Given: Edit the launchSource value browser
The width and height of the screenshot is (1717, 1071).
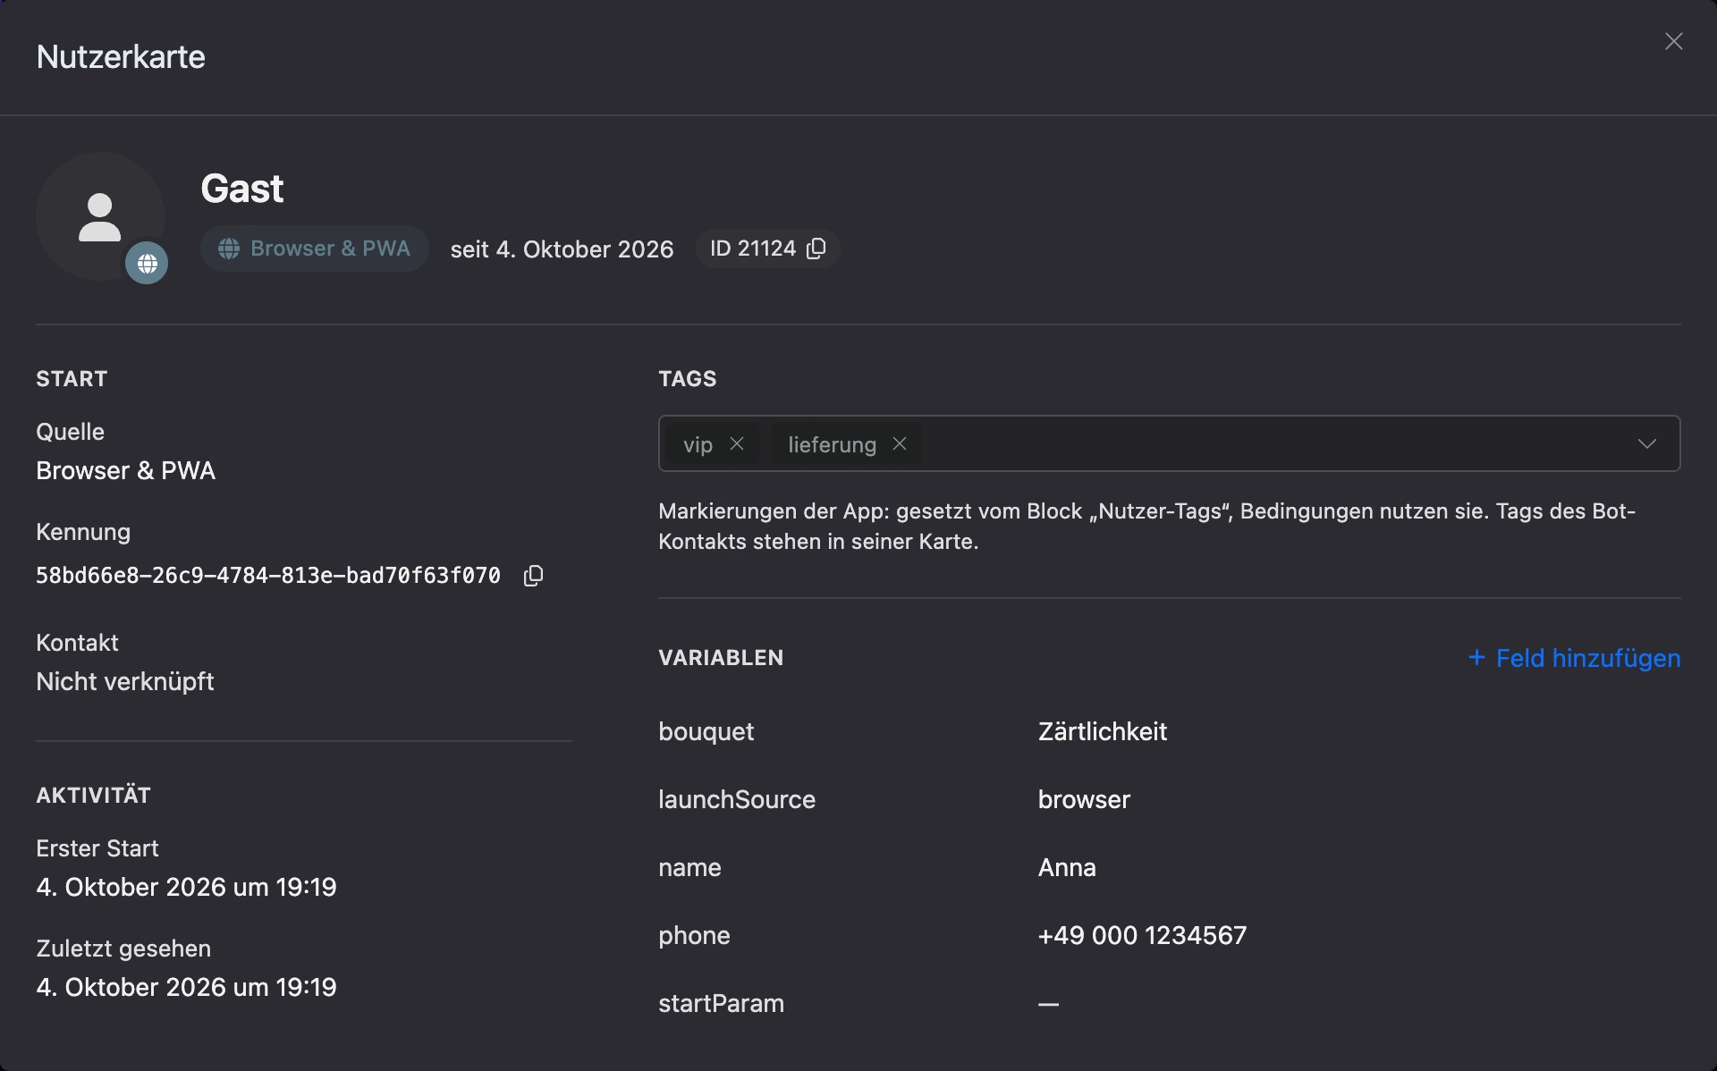Looking at the screenshot, I should click(x=1084, y=799).
